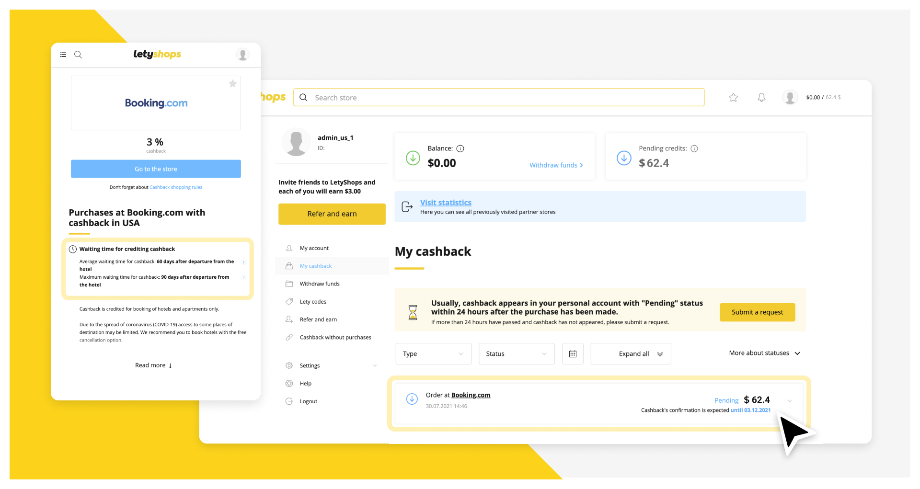920x489 pixels.
Task: Open notifications with the bell icon
Action: click(x=761, y=97)
